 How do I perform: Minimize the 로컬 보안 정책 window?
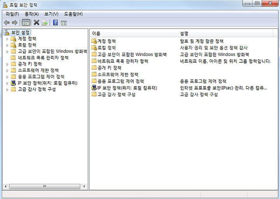(x=247, y=4)
